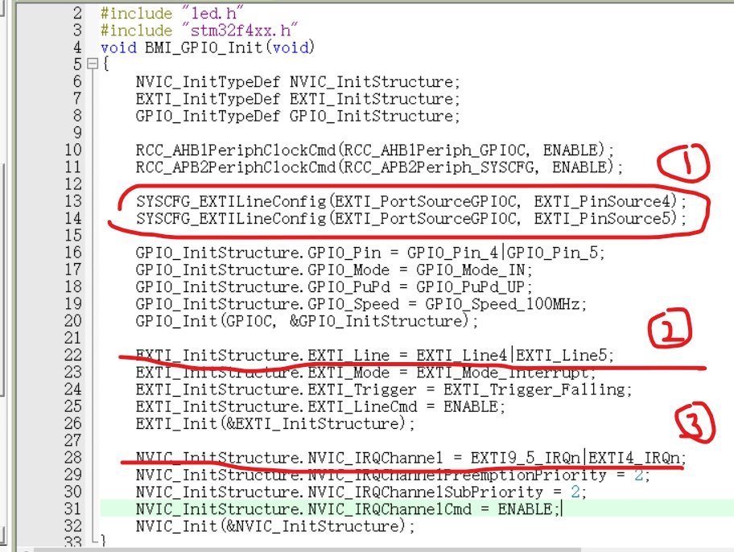Click the NVIC_InitTypeDef NVIC_InitStructure declaration
The width and height of the screenshot is (734, 552).
pyautogui.click(x=298, y=82)
